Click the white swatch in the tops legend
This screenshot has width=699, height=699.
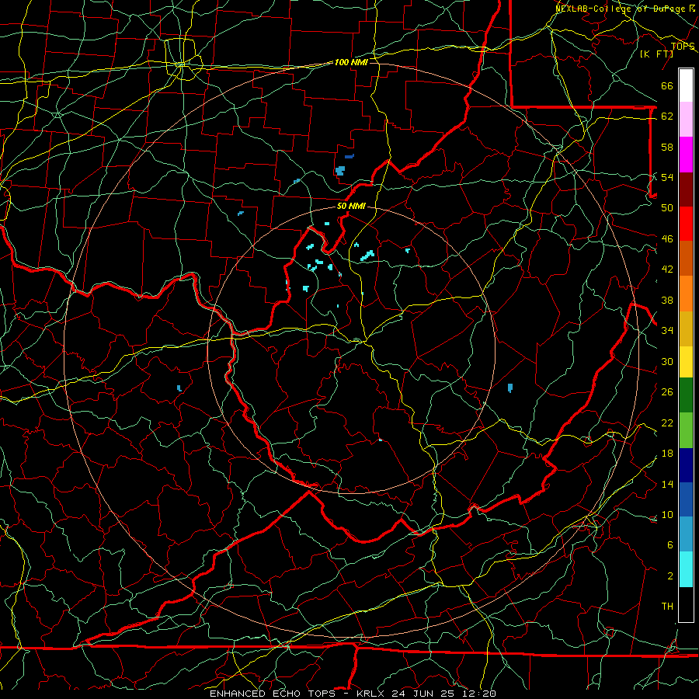point(686,85)
